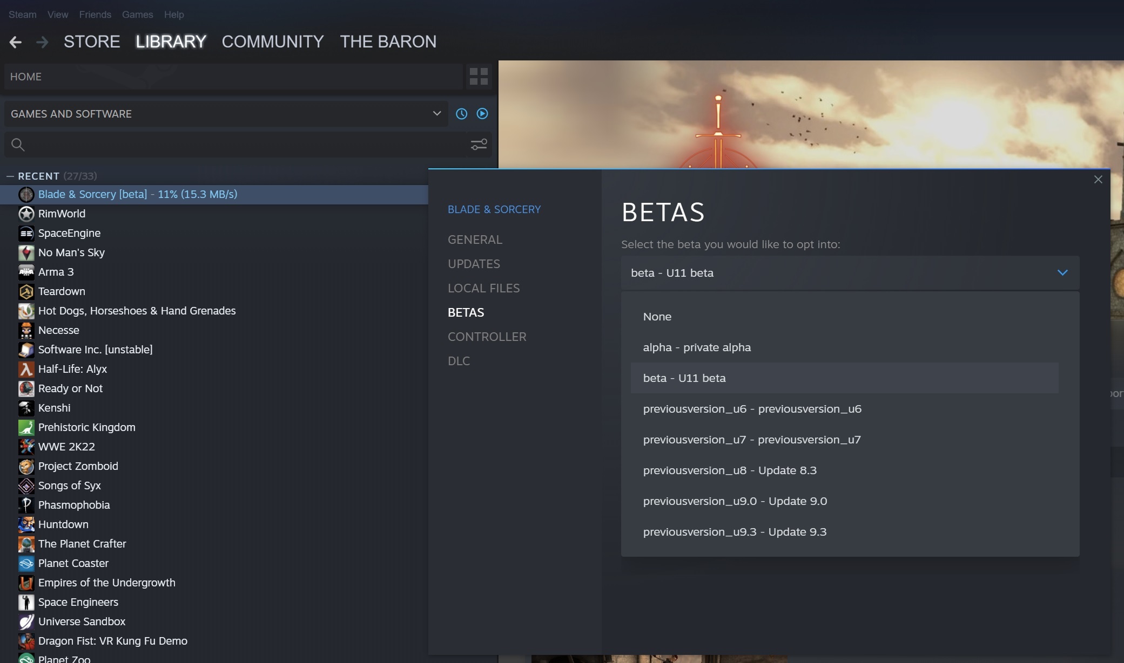Viewport: 1124px width, 663px height.
Task: Open RimWorld from library list
Action: (x=62, y=213)
